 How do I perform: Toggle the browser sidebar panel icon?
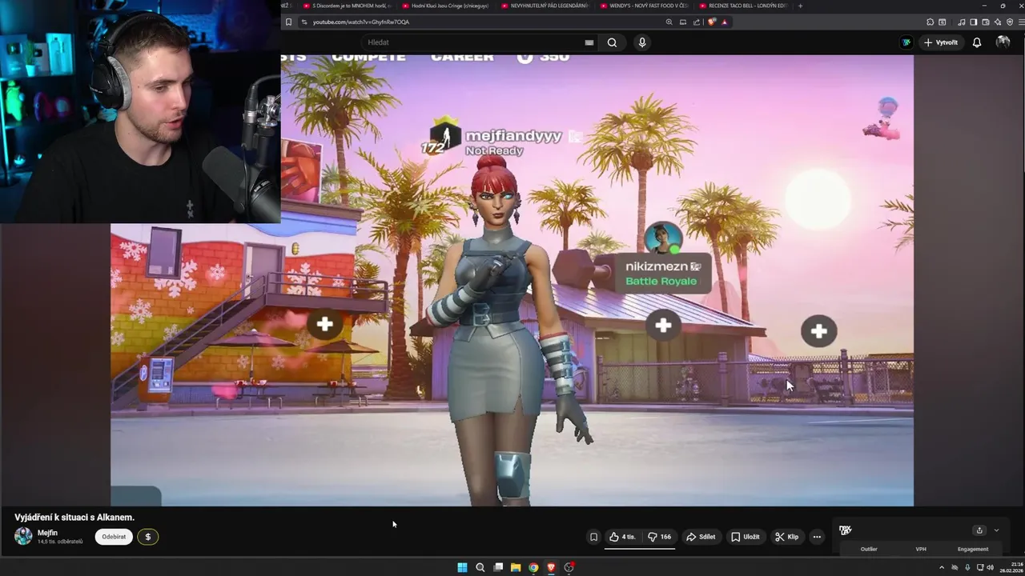click(974, 22)
